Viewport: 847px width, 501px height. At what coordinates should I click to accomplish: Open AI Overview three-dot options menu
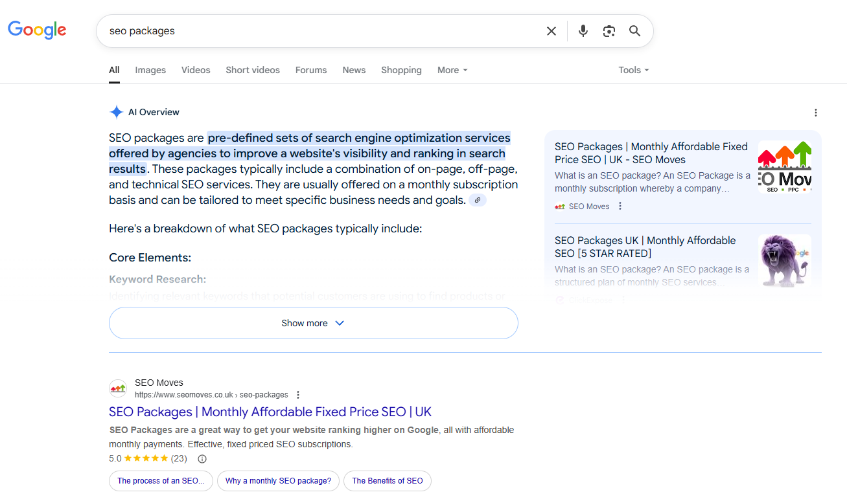tap(816, 113)
